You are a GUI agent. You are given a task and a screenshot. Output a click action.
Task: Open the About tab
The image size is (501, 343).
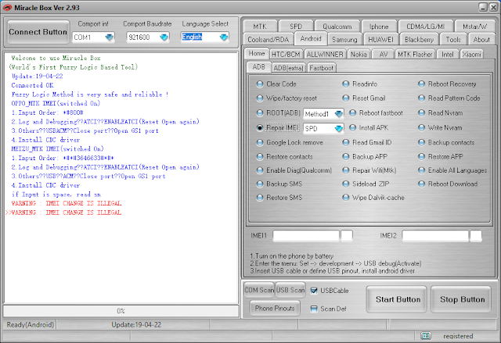click(481, 40)
